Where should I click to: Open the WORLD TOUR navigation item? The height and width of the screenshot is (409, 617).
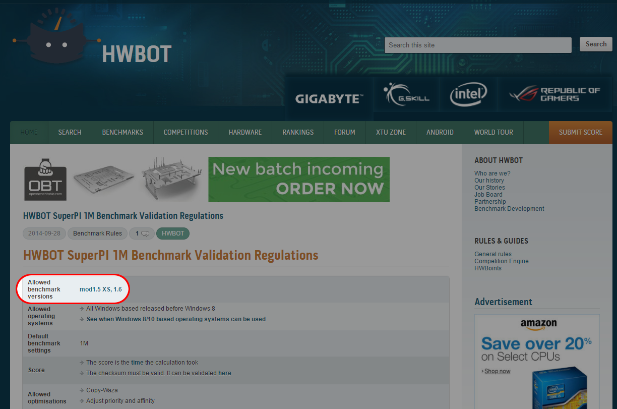pyautogui.click(x=493, y=132)
